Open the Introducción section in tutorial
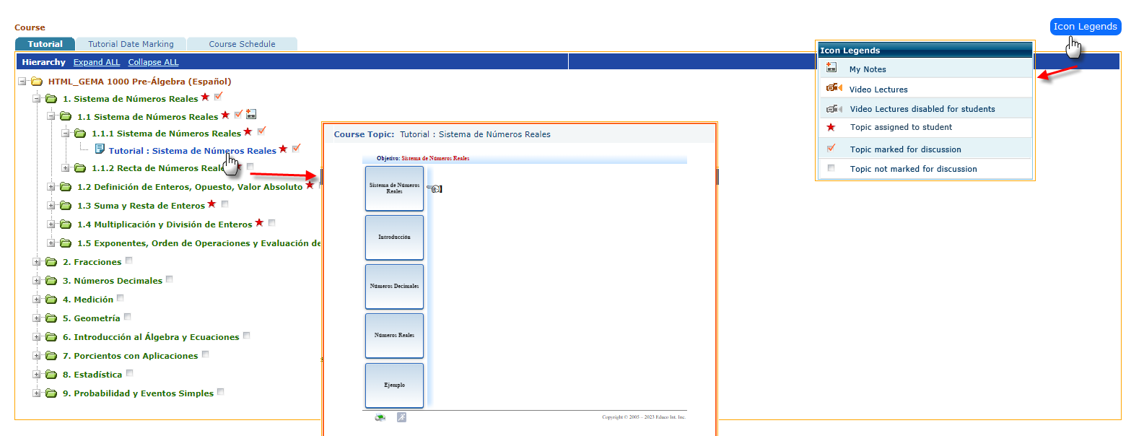Viewport: 1131px width, 436px height. [x=394, y=237]
